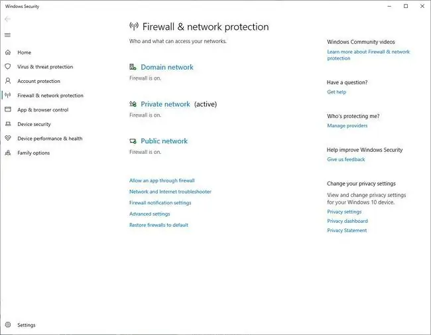This screenshot has height=335, width=431.
Task: Open the Private network settings
Action: tap(165, 104)
